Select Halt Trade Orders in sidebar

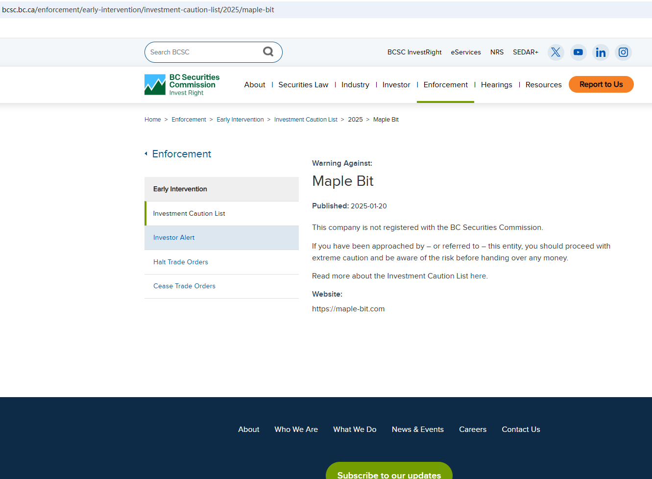(x=221, y=262)
